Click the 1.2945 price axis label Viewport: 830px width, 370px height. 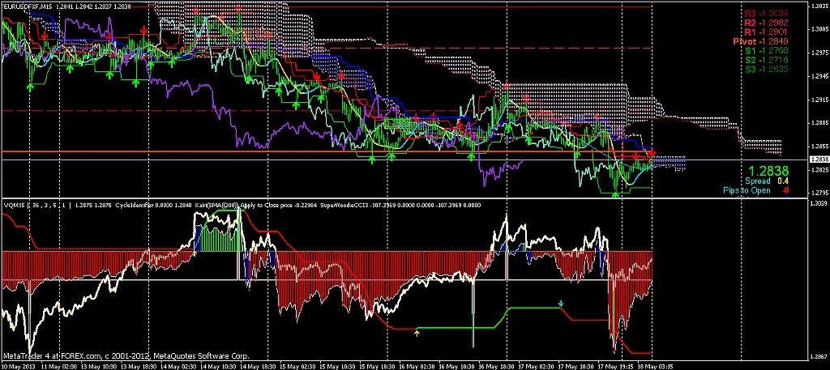coord(819,76)
